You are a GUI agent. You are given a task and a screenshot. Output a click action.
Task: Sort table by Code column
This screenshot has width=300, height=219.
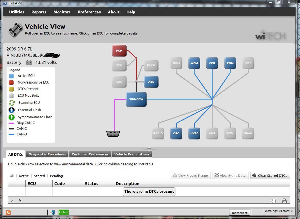click(x=67, y=183)
